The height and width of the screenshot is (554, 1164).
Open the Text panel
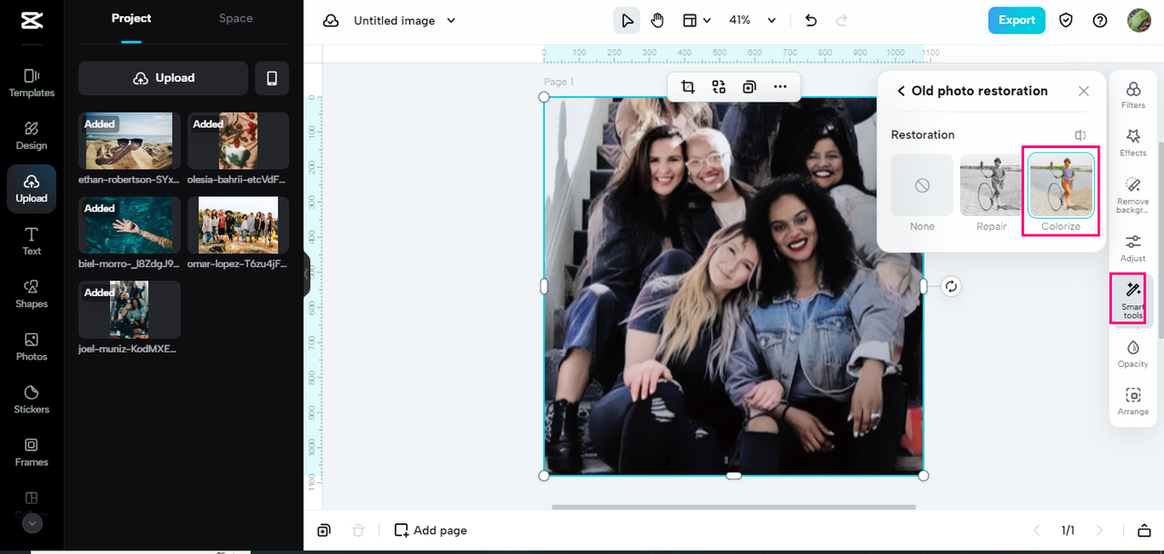point(31,241)
